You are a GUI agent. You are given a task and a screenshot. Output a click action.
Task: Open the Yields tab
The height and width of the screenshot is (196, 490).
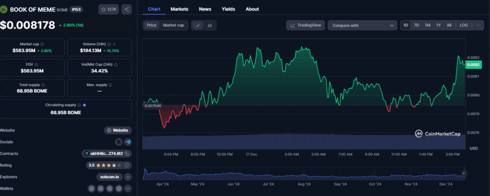(228, 9)
